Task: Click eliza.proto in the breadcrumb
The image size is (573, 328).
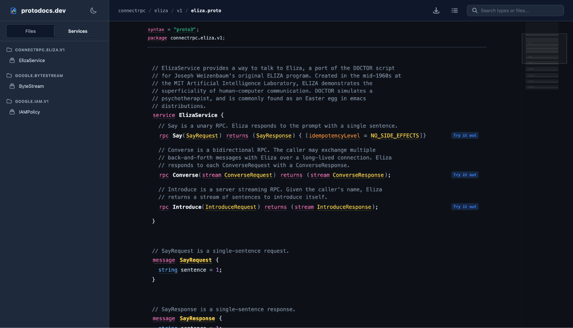Action: [x=206, y=11]
